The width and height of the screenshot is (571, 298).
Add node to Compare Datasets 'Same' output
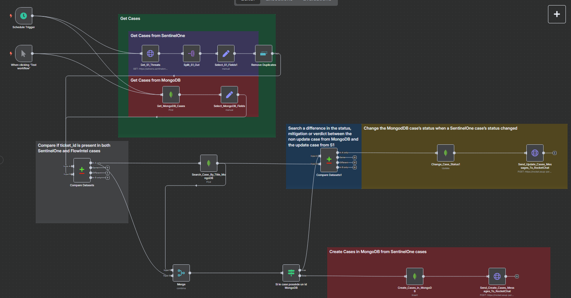[107, 168]
